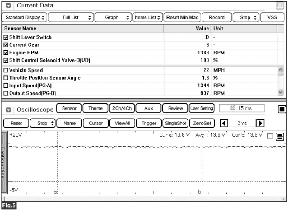
Task: Open the oscilloscope Trigger settings
Action: tap(148, 123)
